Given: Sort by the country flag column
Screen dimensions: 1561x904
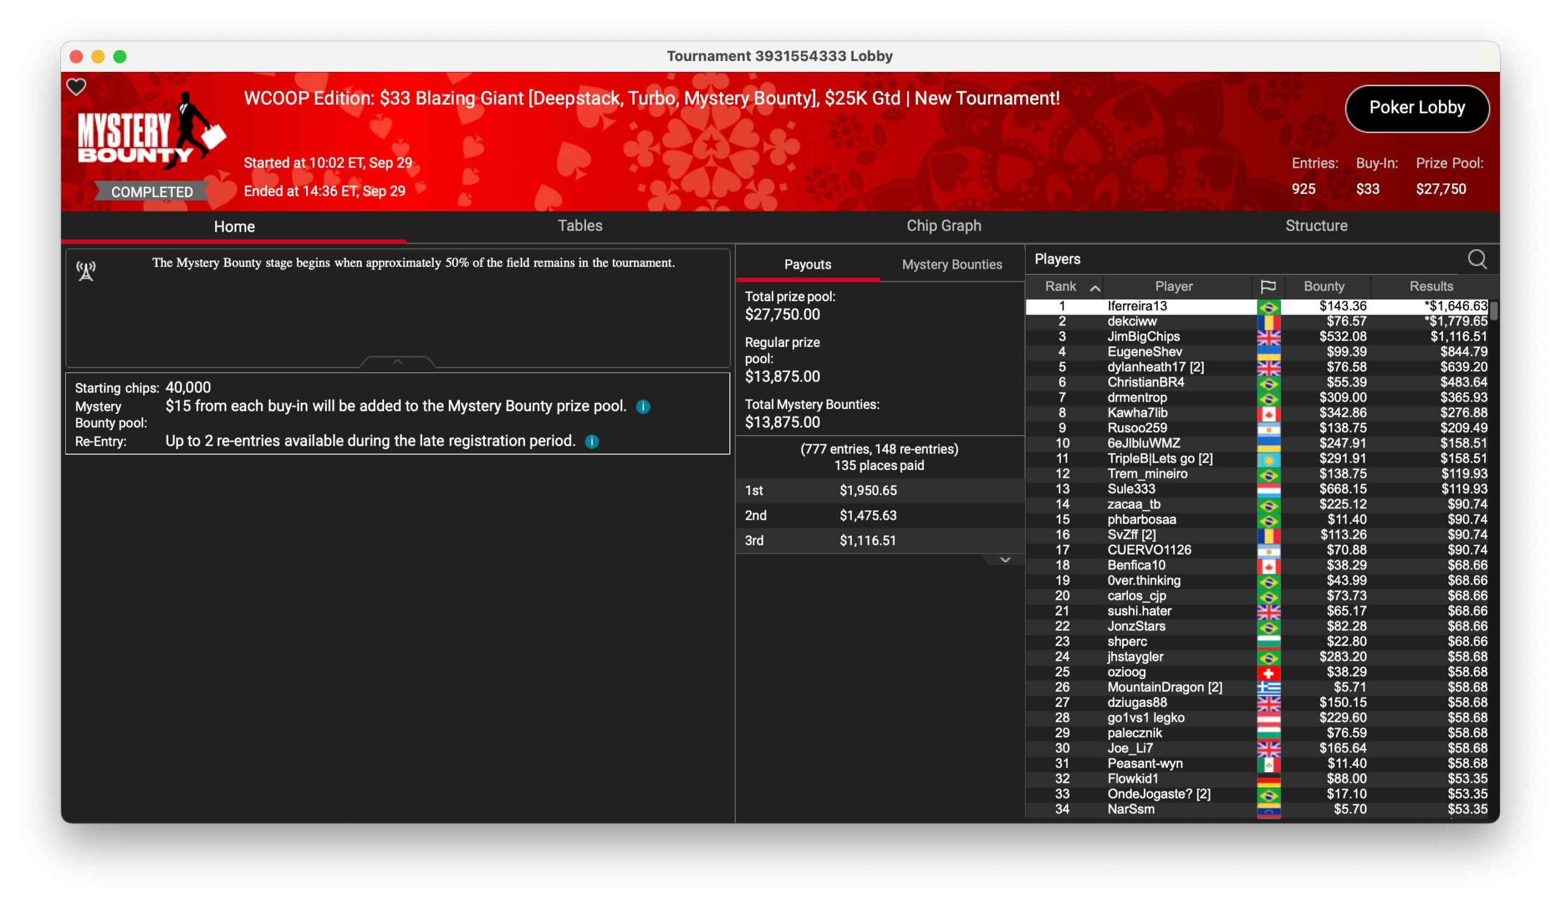Looking at the screenshot, I should click(1267, 286).
